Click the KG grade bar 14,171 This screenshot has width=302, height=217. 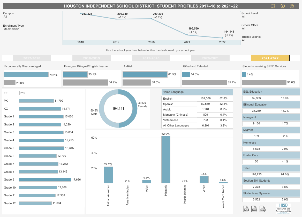pos(40,109)
